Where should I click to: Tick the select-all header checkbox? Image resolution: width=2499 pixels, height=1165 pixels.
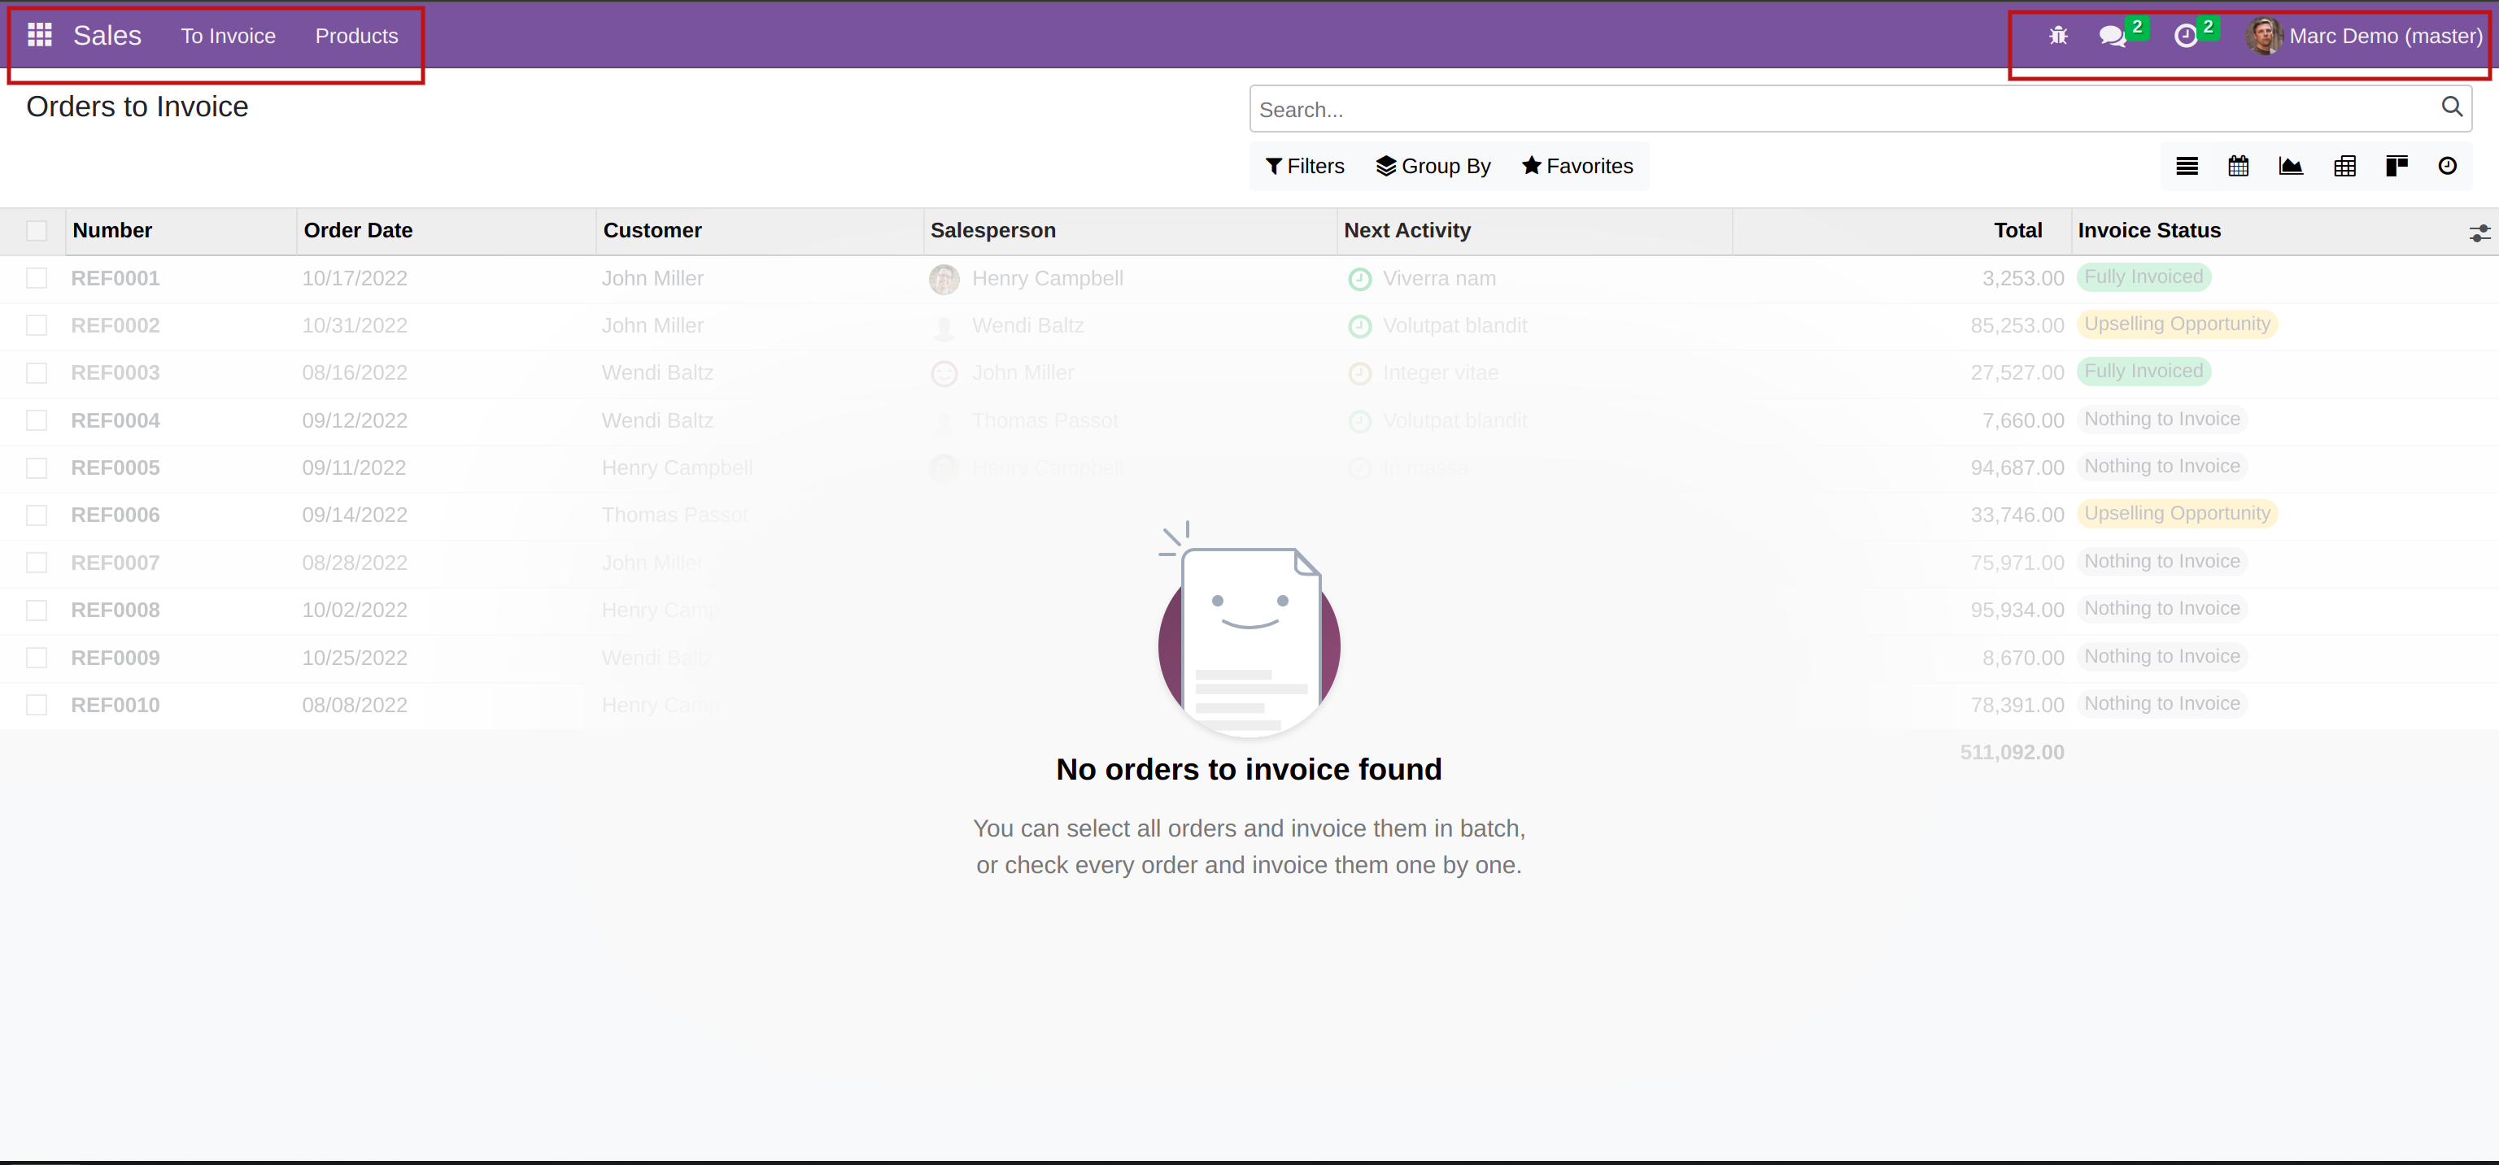tap(37, 231)
